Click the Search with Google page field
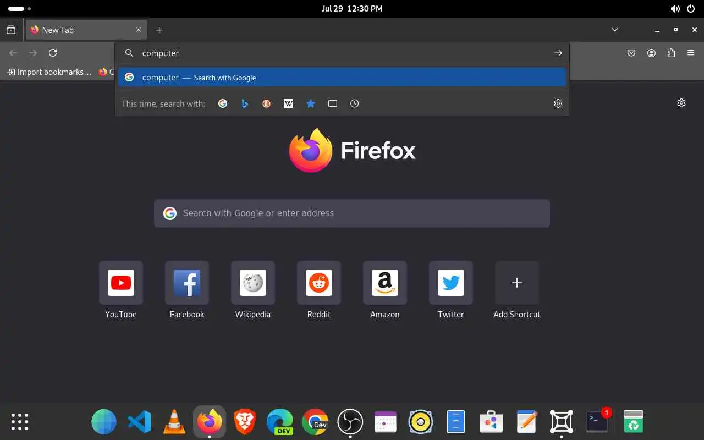Viewport: 704px width, 440px height. pyautogui.click(x=352, y=213)
